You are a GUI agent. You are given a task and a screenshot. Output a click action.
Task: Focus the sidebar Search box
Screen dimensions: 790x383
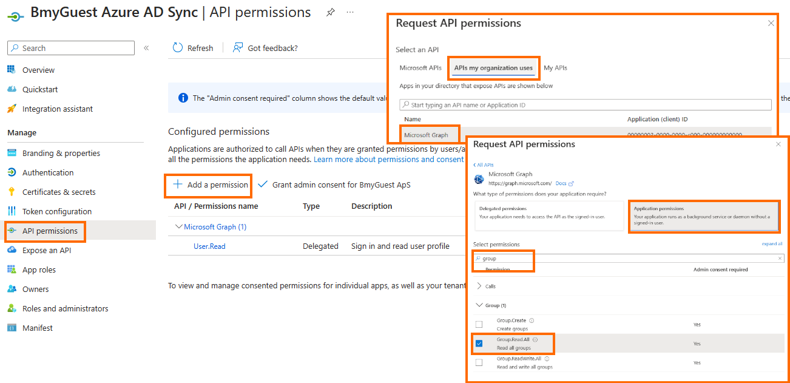coord(71,48)
